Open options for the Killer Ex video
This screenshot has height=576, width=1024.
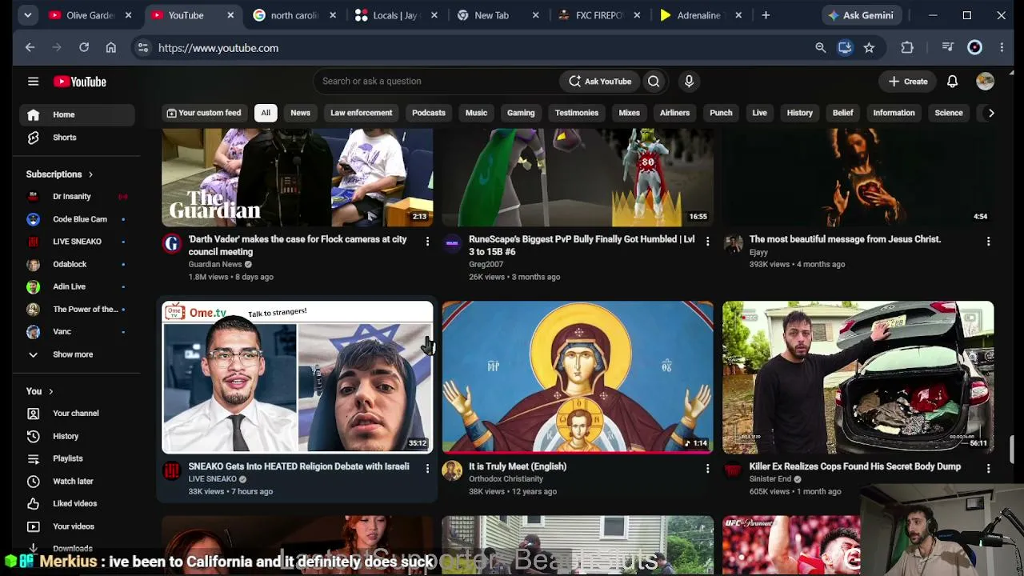(988, 468)
